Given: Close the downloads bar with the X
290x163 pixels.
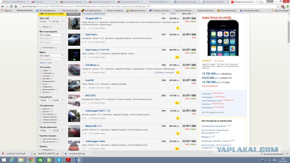Looking at the screenshot, I should (x=287, y=153).
